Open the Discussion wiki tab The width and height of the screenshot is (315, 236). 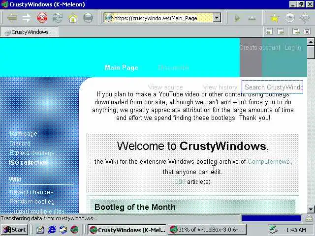(x=174, y=68)
